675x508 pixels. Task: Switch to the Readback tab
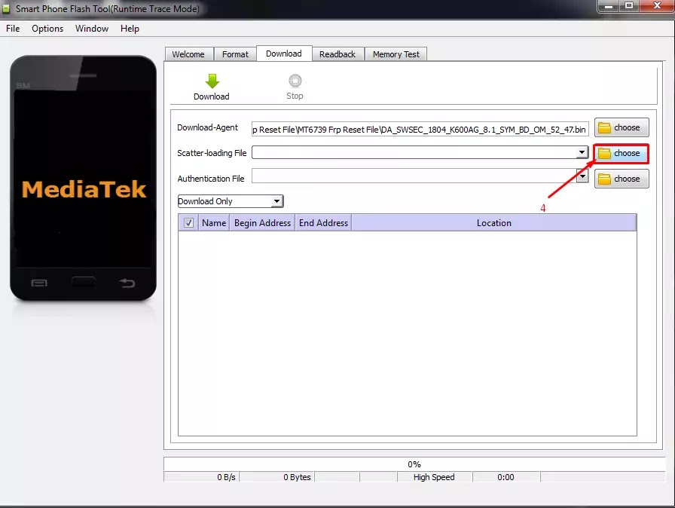337,54
